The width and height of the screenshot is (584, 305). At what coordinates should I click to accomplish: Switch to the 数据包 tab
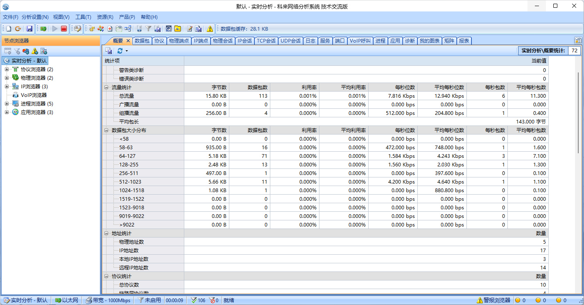click(x=142, y=41)
